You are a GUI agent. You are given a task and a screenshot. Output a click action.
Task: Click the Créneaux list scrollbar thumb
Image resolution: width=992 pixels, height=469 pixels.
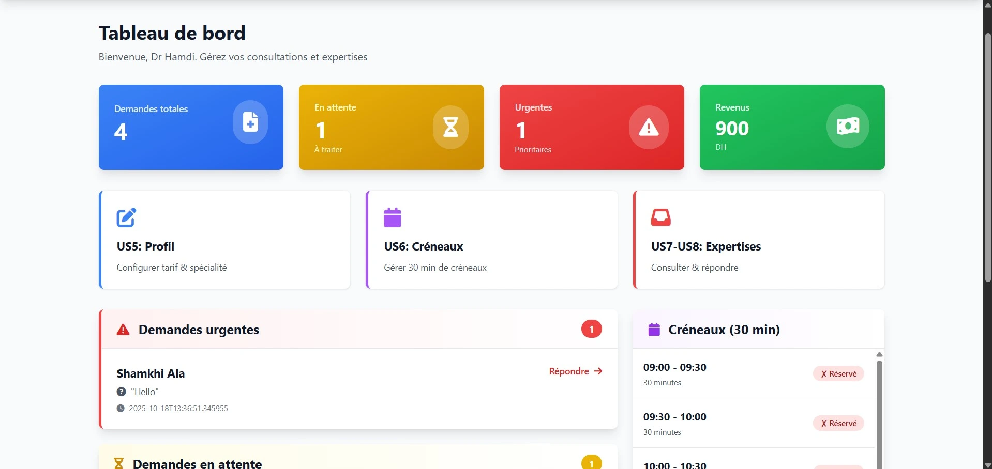879,414
